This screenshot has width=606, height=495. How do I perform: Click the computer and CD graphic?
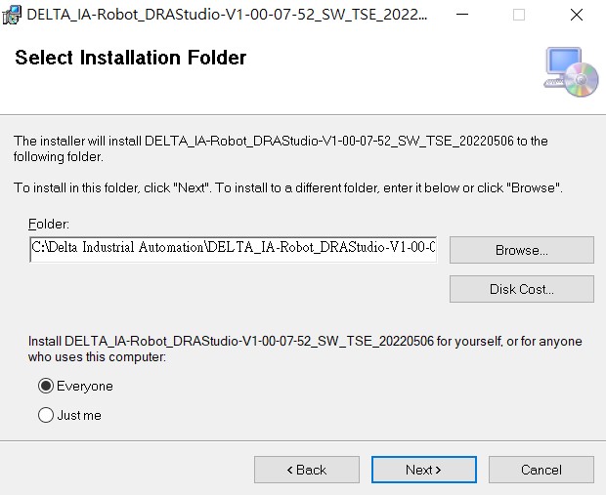coord(571,72)
